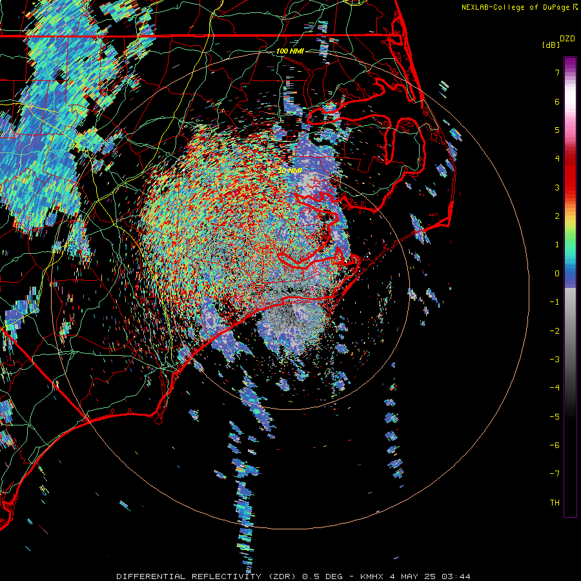This screenshot has height=581, width=581.
Task: Select the 1 dB scale label
Action: tap(557, 245)
